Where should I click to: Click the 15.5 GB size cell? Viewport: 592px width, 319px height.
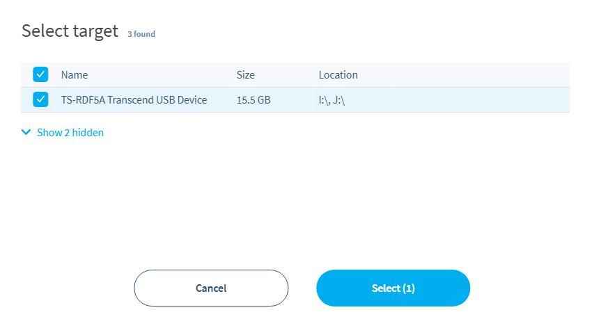click(x=254, y=100)
